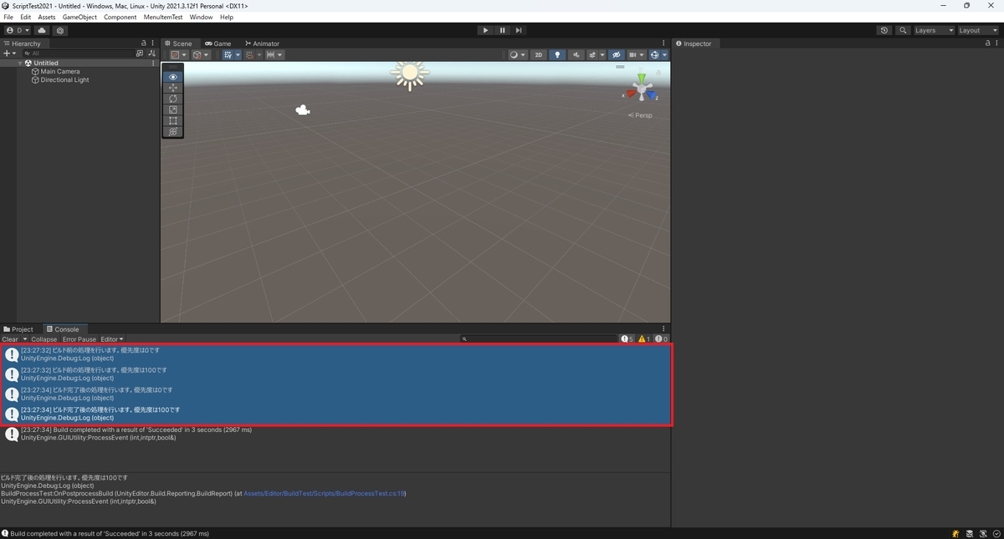Select the Move tool in scene overlay
Screen dimensions: 1004x539
coord(173,88)
